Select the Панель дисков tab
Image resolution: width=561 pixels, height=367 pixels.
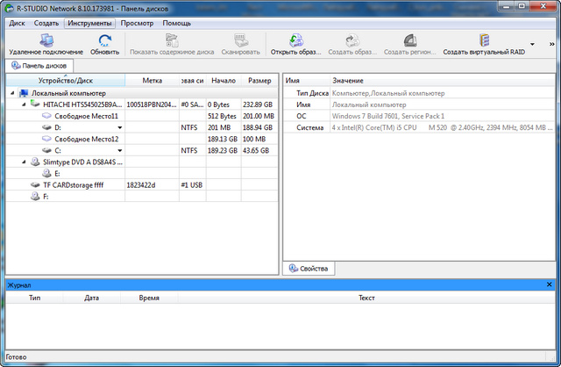[41, 66]
